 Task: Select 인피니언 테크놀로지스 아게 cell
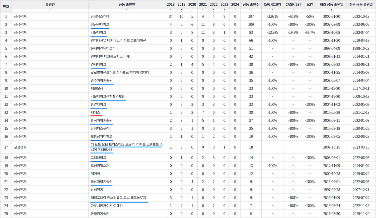click(127, 56)
